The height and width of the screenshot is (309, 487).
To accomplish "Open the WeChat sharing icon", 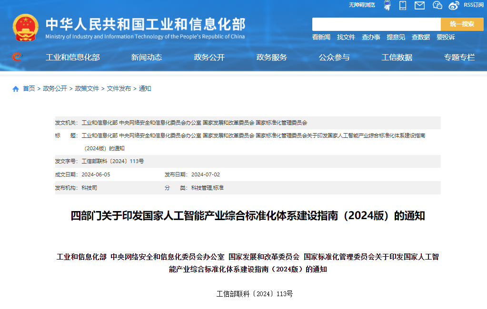I will 437,5.
